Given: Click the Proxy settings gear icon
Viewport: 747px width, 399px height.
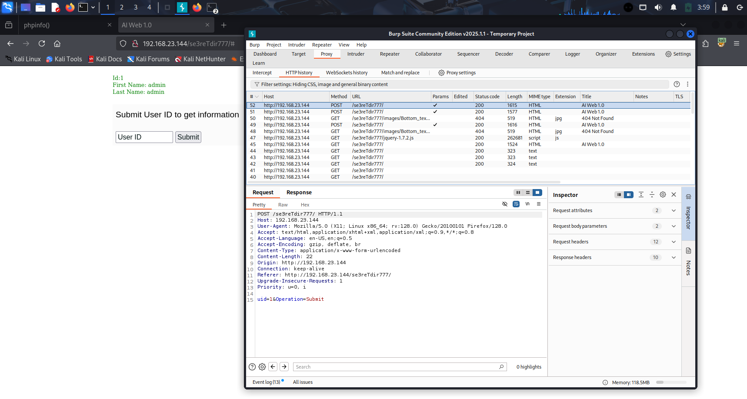Looking at the screenshot, I should tap(441, 73).
